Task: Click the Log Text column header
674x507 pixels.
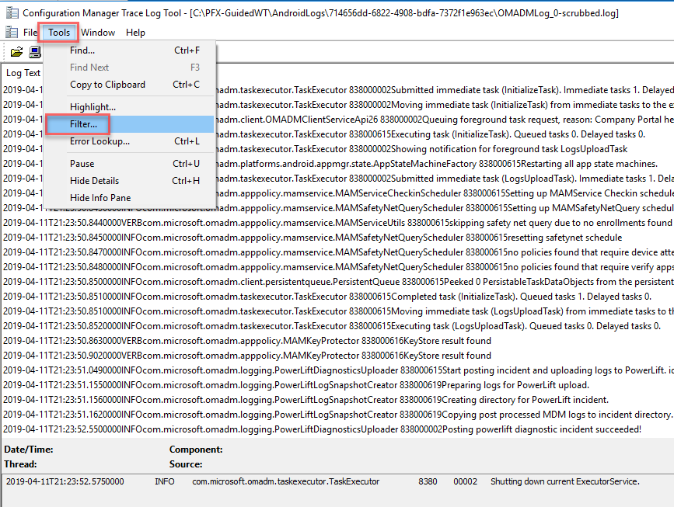Action: point(23,73)
